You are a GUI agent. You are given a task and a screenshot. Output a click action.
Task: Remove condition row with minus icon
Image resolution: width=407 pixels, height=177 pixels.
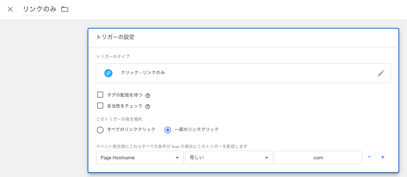point(370,157)
